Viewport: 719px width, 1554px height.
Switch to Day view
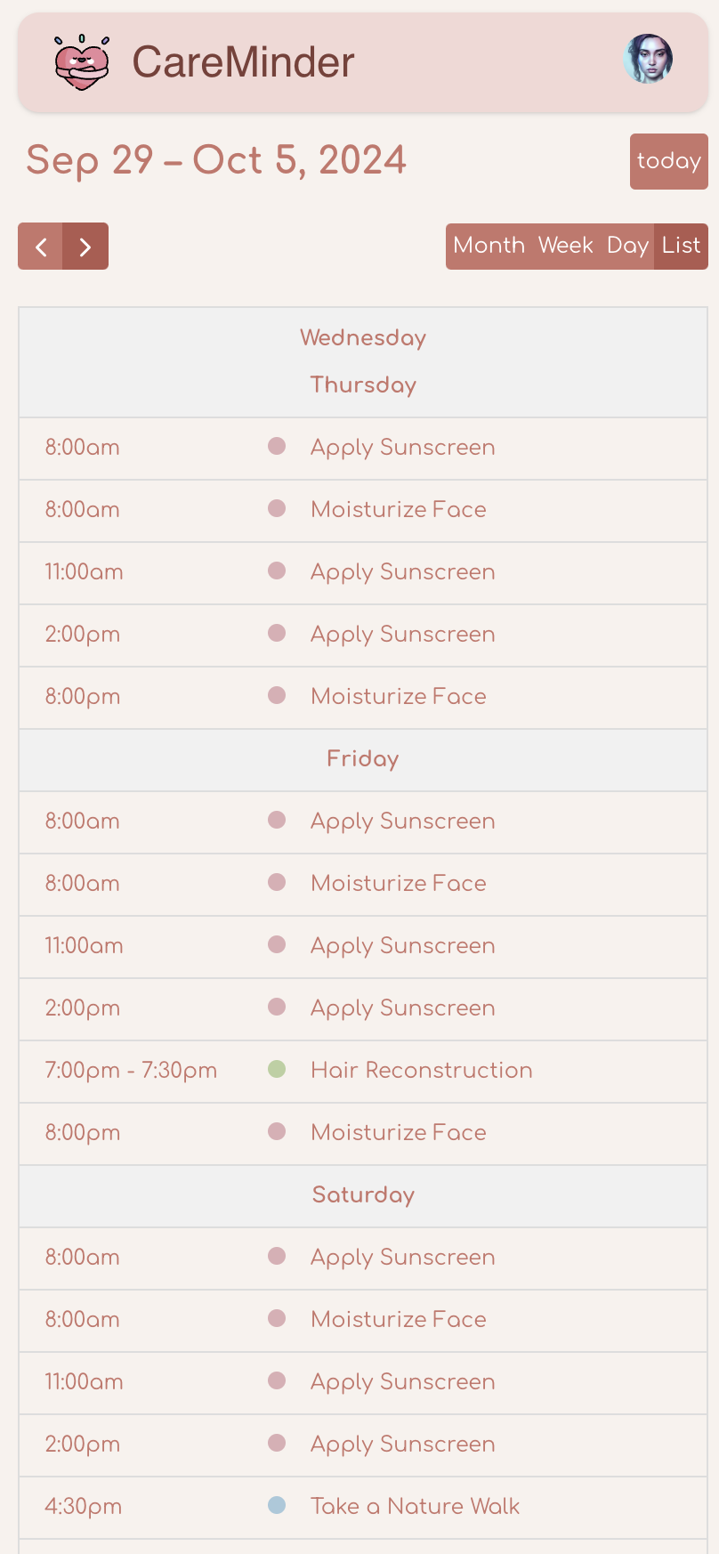click(627, 246)
